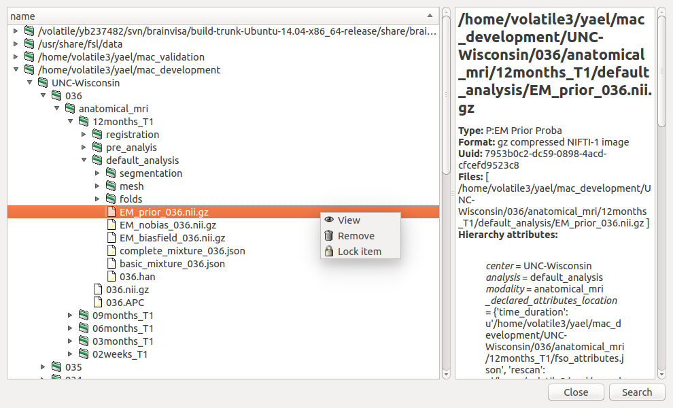Click the trash icon for Remove
673x408 pixels.
pyautogui.click(x=329, y=236)
